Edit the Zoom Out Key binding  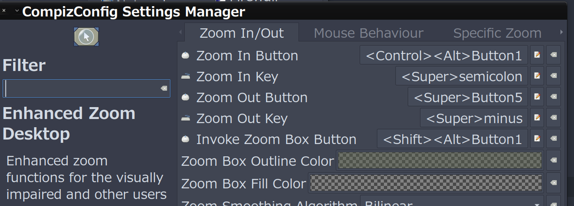(x=537, y=118)
